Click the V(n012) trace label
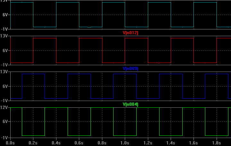 point(130,33)
